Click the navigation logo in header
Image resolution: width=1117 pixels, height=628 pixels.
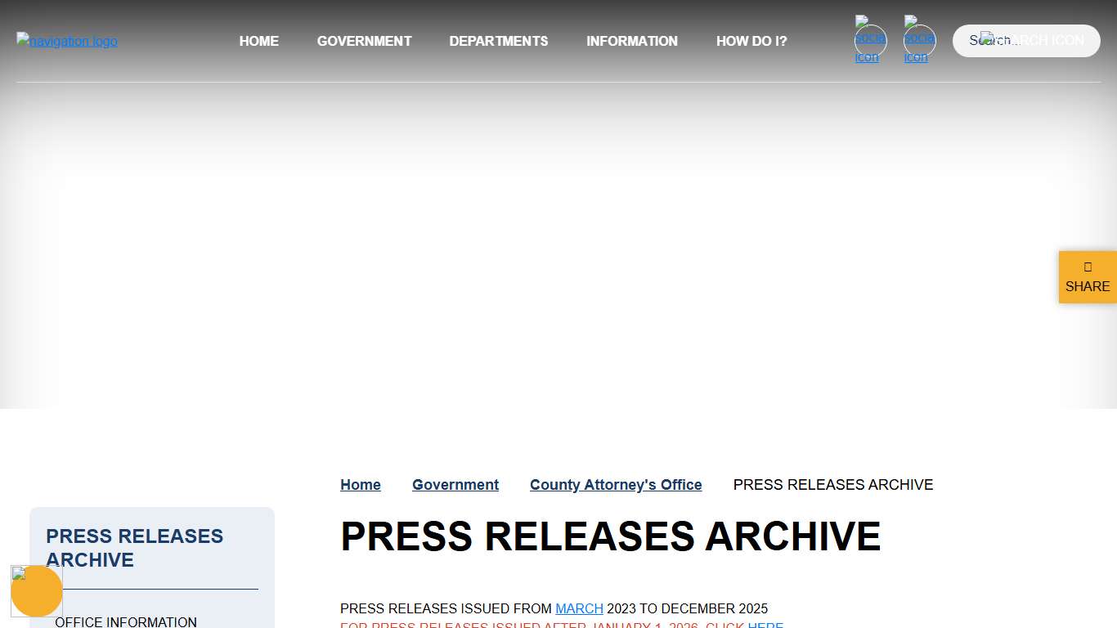[67, 41]
